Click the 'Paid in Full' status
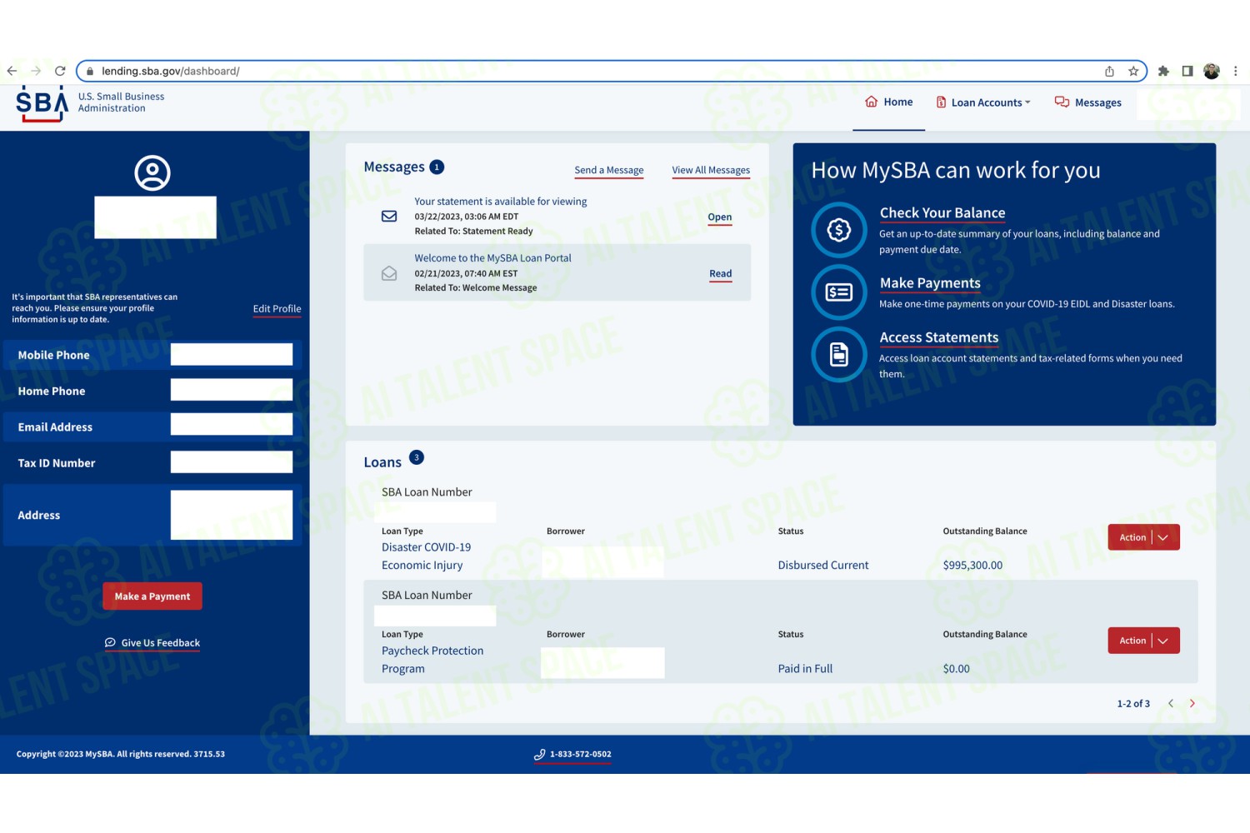This screenshot has height=833, width=1250. coord(805,669)
